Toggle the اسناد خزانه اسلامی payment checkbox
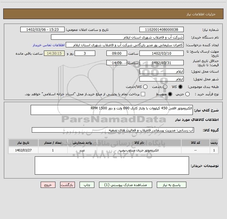Image resolution: width=227 pixels, height=219 pixels. (x=143, y=94)
